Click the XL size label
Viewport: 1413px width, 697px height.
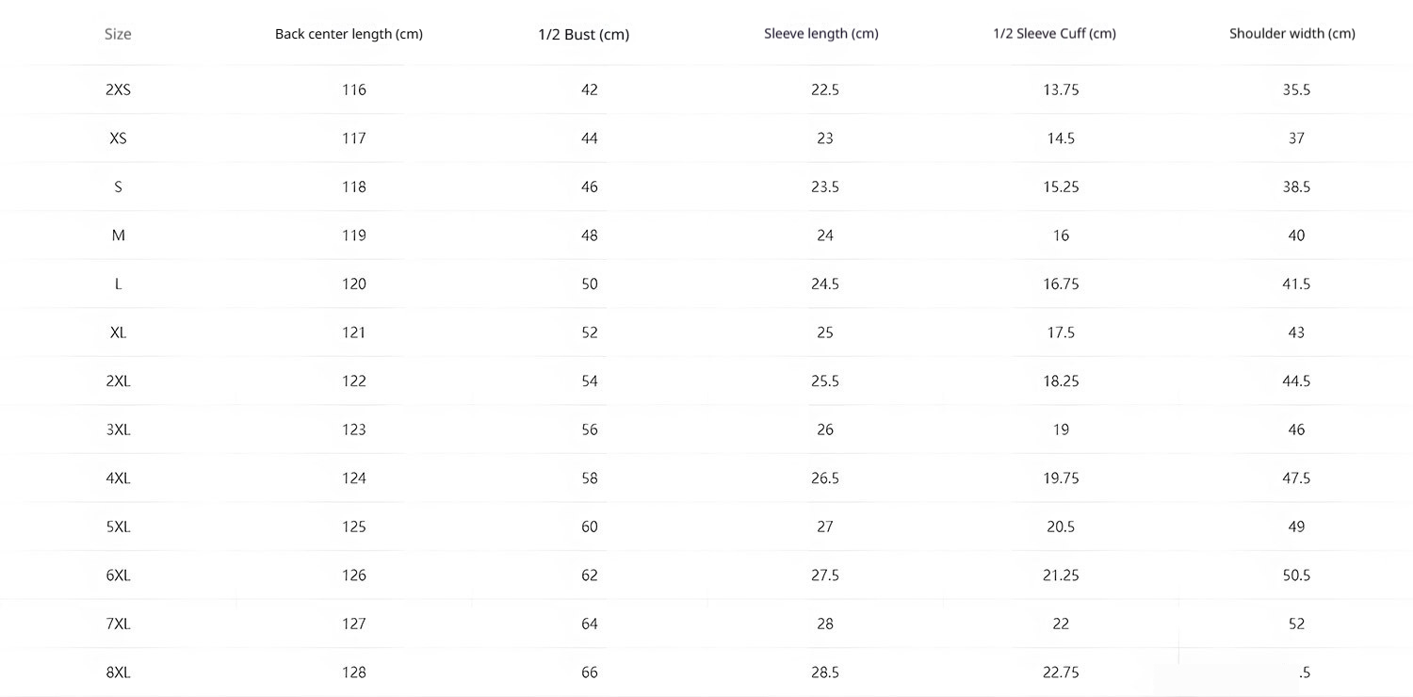(x=118, y=332)
